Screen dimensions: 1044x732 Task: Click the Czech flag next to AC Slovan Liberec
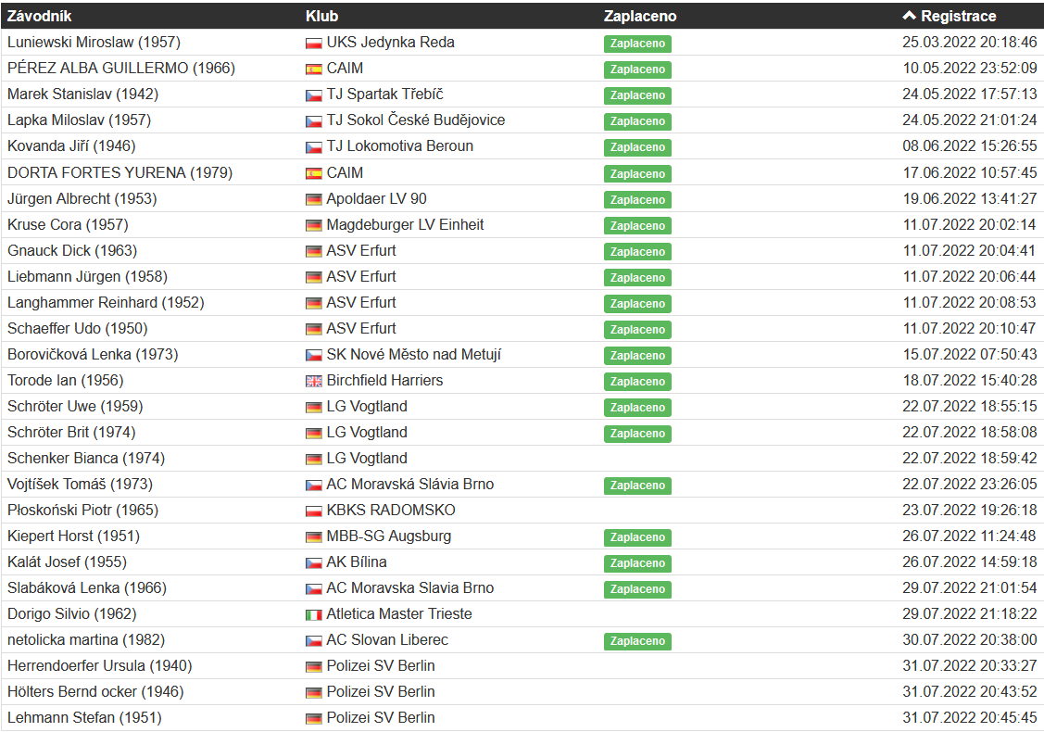pyautogui.click(x=314, y=642)
